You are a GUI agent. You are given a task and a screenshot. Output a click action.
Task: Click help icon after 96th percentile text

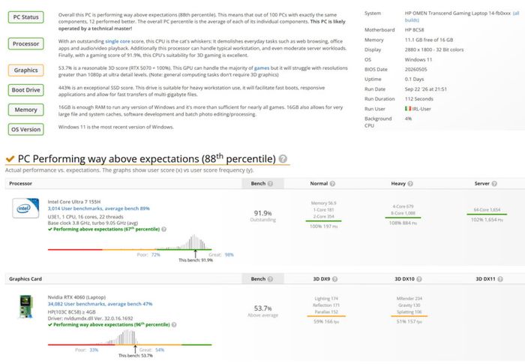[174, 325]
